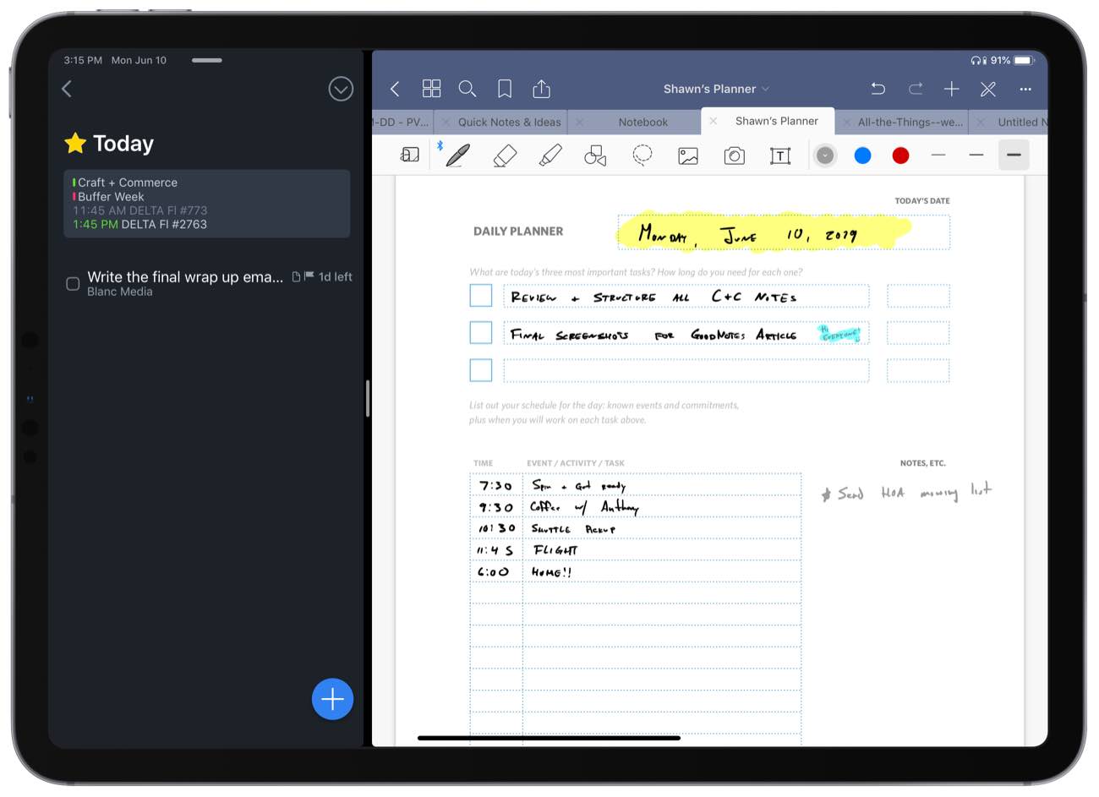Image resolution: width=1099 pixels, height=797 pixels.
Task: Check the Final Screenshots task box
Action: (480, 332)
